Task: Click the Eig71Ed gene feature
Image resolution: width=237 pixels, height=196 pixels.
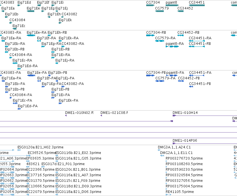Action: (19, 5)
